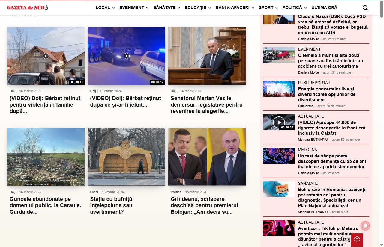Expand the POLITICĂ menu dropdown
The image size is (384, 247).
294,8
